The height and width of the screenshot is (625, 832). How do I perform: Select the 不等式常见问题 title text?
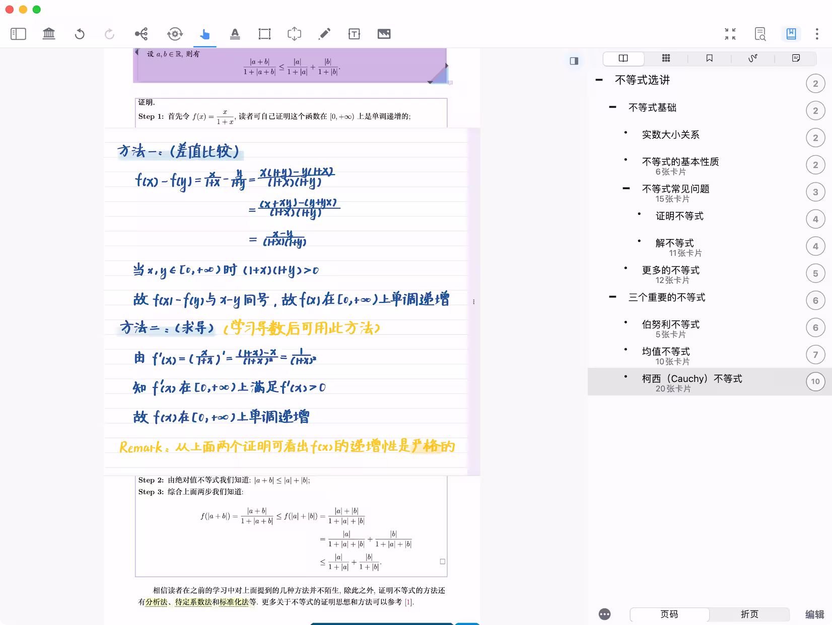(x=675, y=189)
